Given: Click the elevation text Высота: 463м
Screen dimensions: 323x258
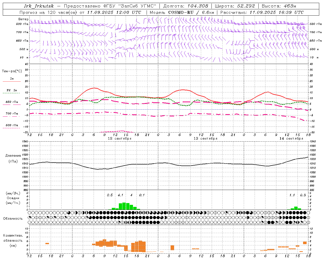Looking at the screenshot, I should tap(279, 6).
